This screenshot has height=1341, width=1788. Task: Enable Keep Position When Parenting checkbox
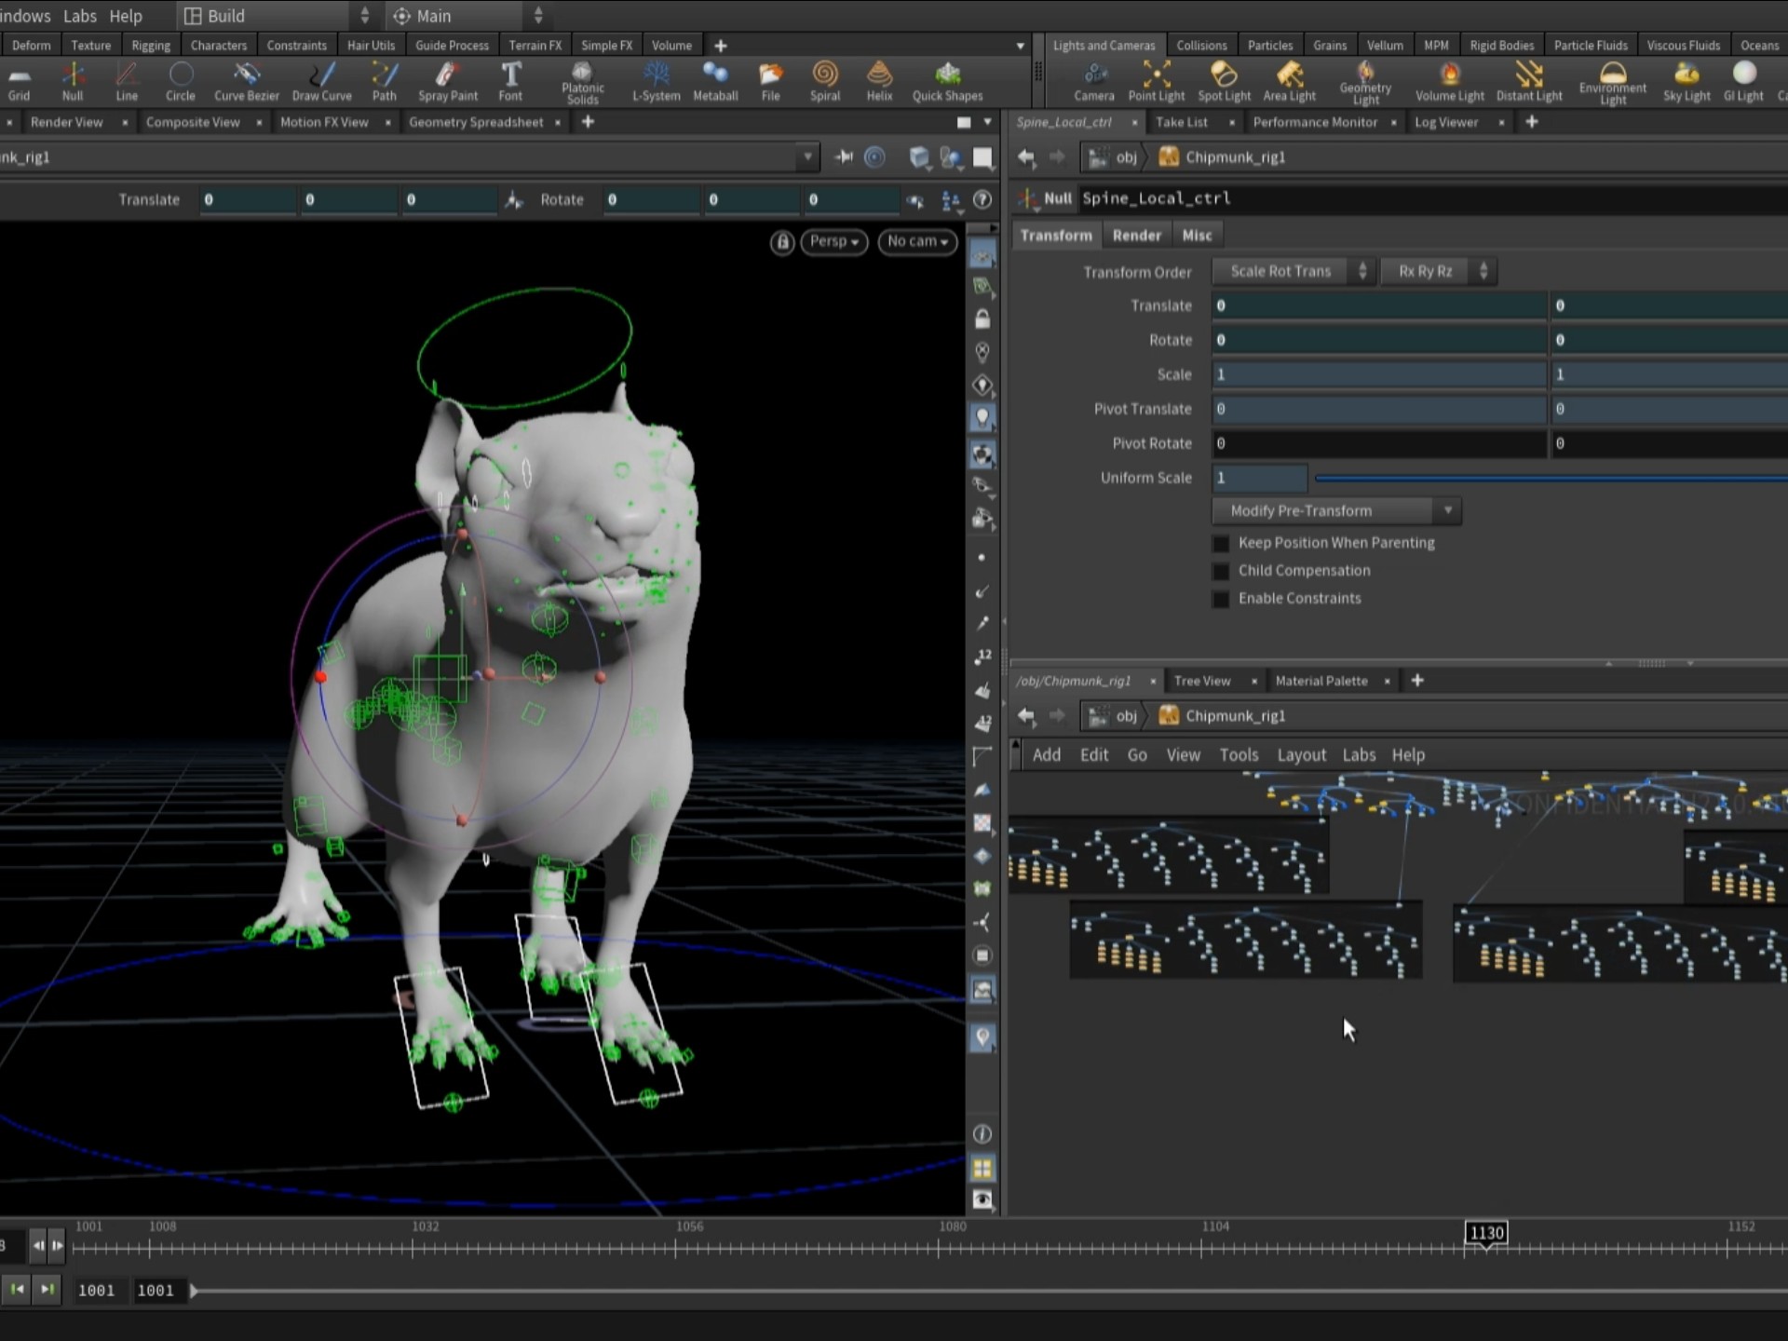tap(1220, 543)
